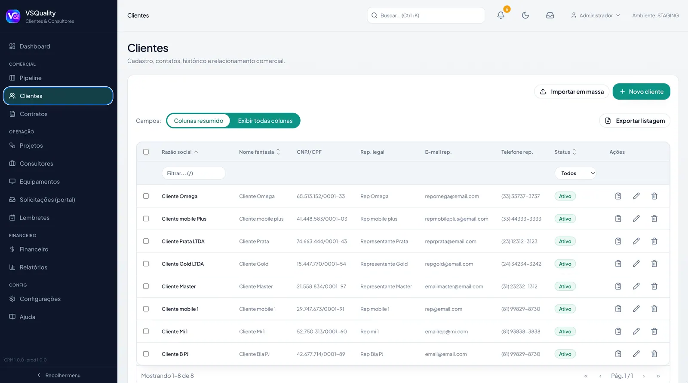Screen dimensions: 688x383
Task: Click Importar em massa button
Action: click(572, 91)
